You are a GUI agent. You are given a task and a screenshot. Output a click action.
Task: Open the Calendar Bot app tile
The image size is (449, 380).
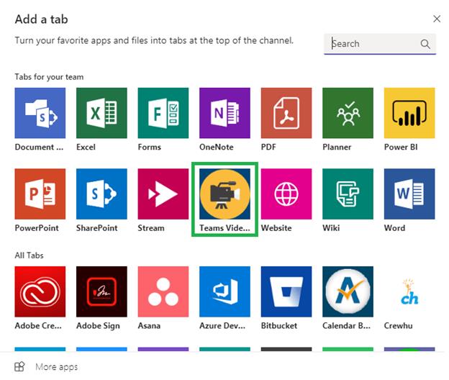pyautogui.click(x=348, y=291)
